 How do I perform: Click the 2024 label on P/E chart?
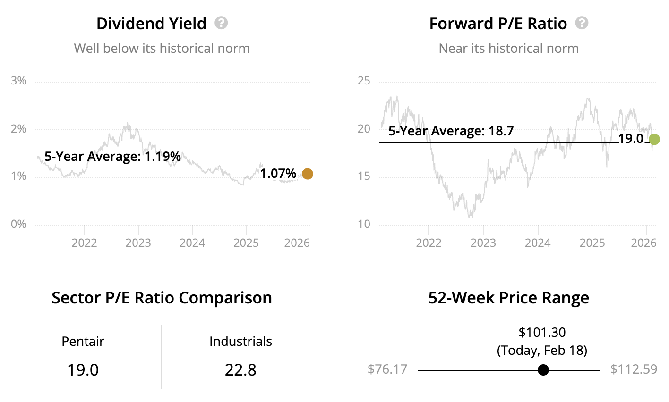(x=538, y=243)
